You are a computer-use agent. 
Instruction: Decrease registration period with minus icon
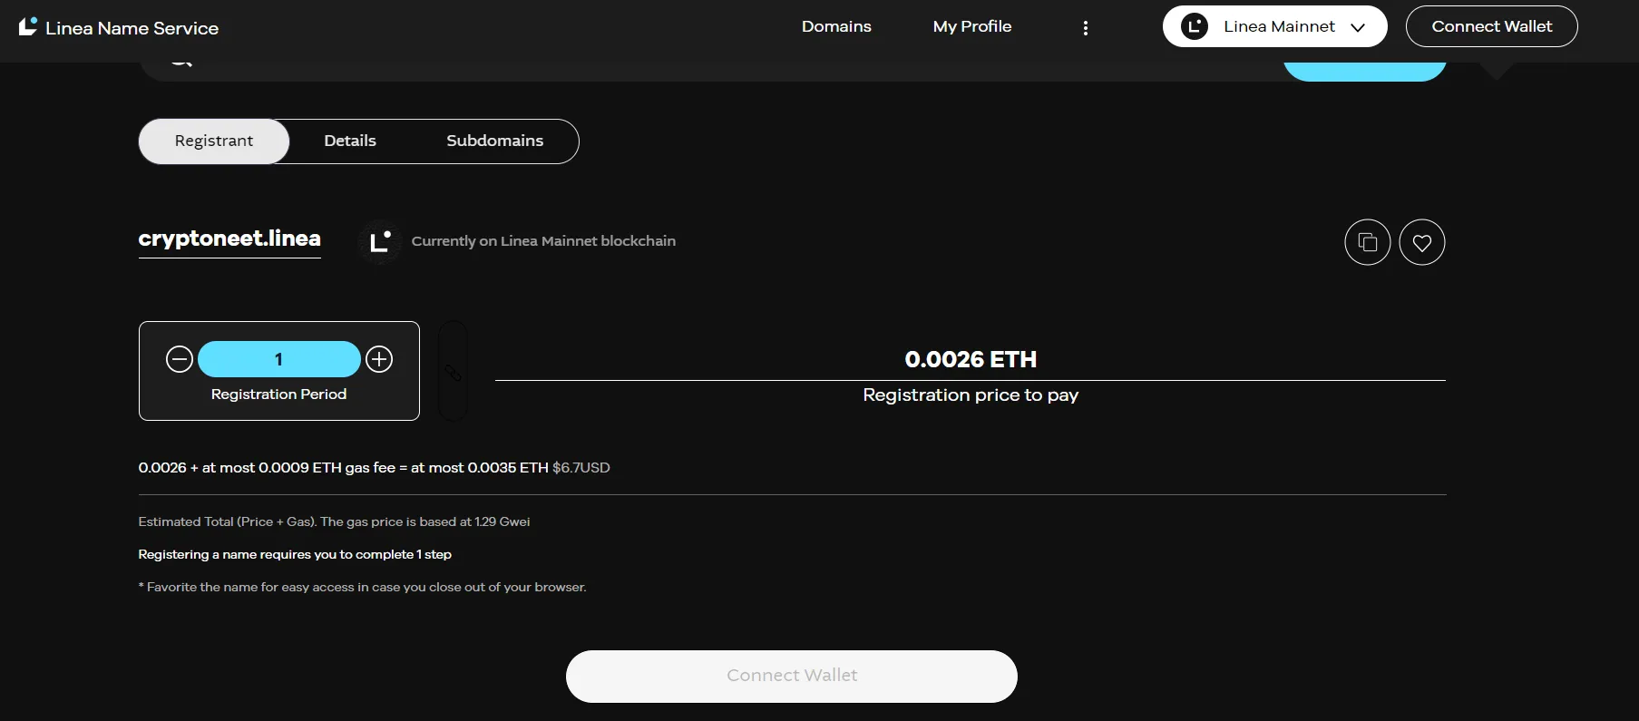[180, 359]
